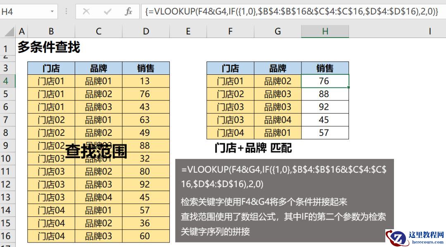Click cell D4 with value 13
446x247 pixels.
146,81
